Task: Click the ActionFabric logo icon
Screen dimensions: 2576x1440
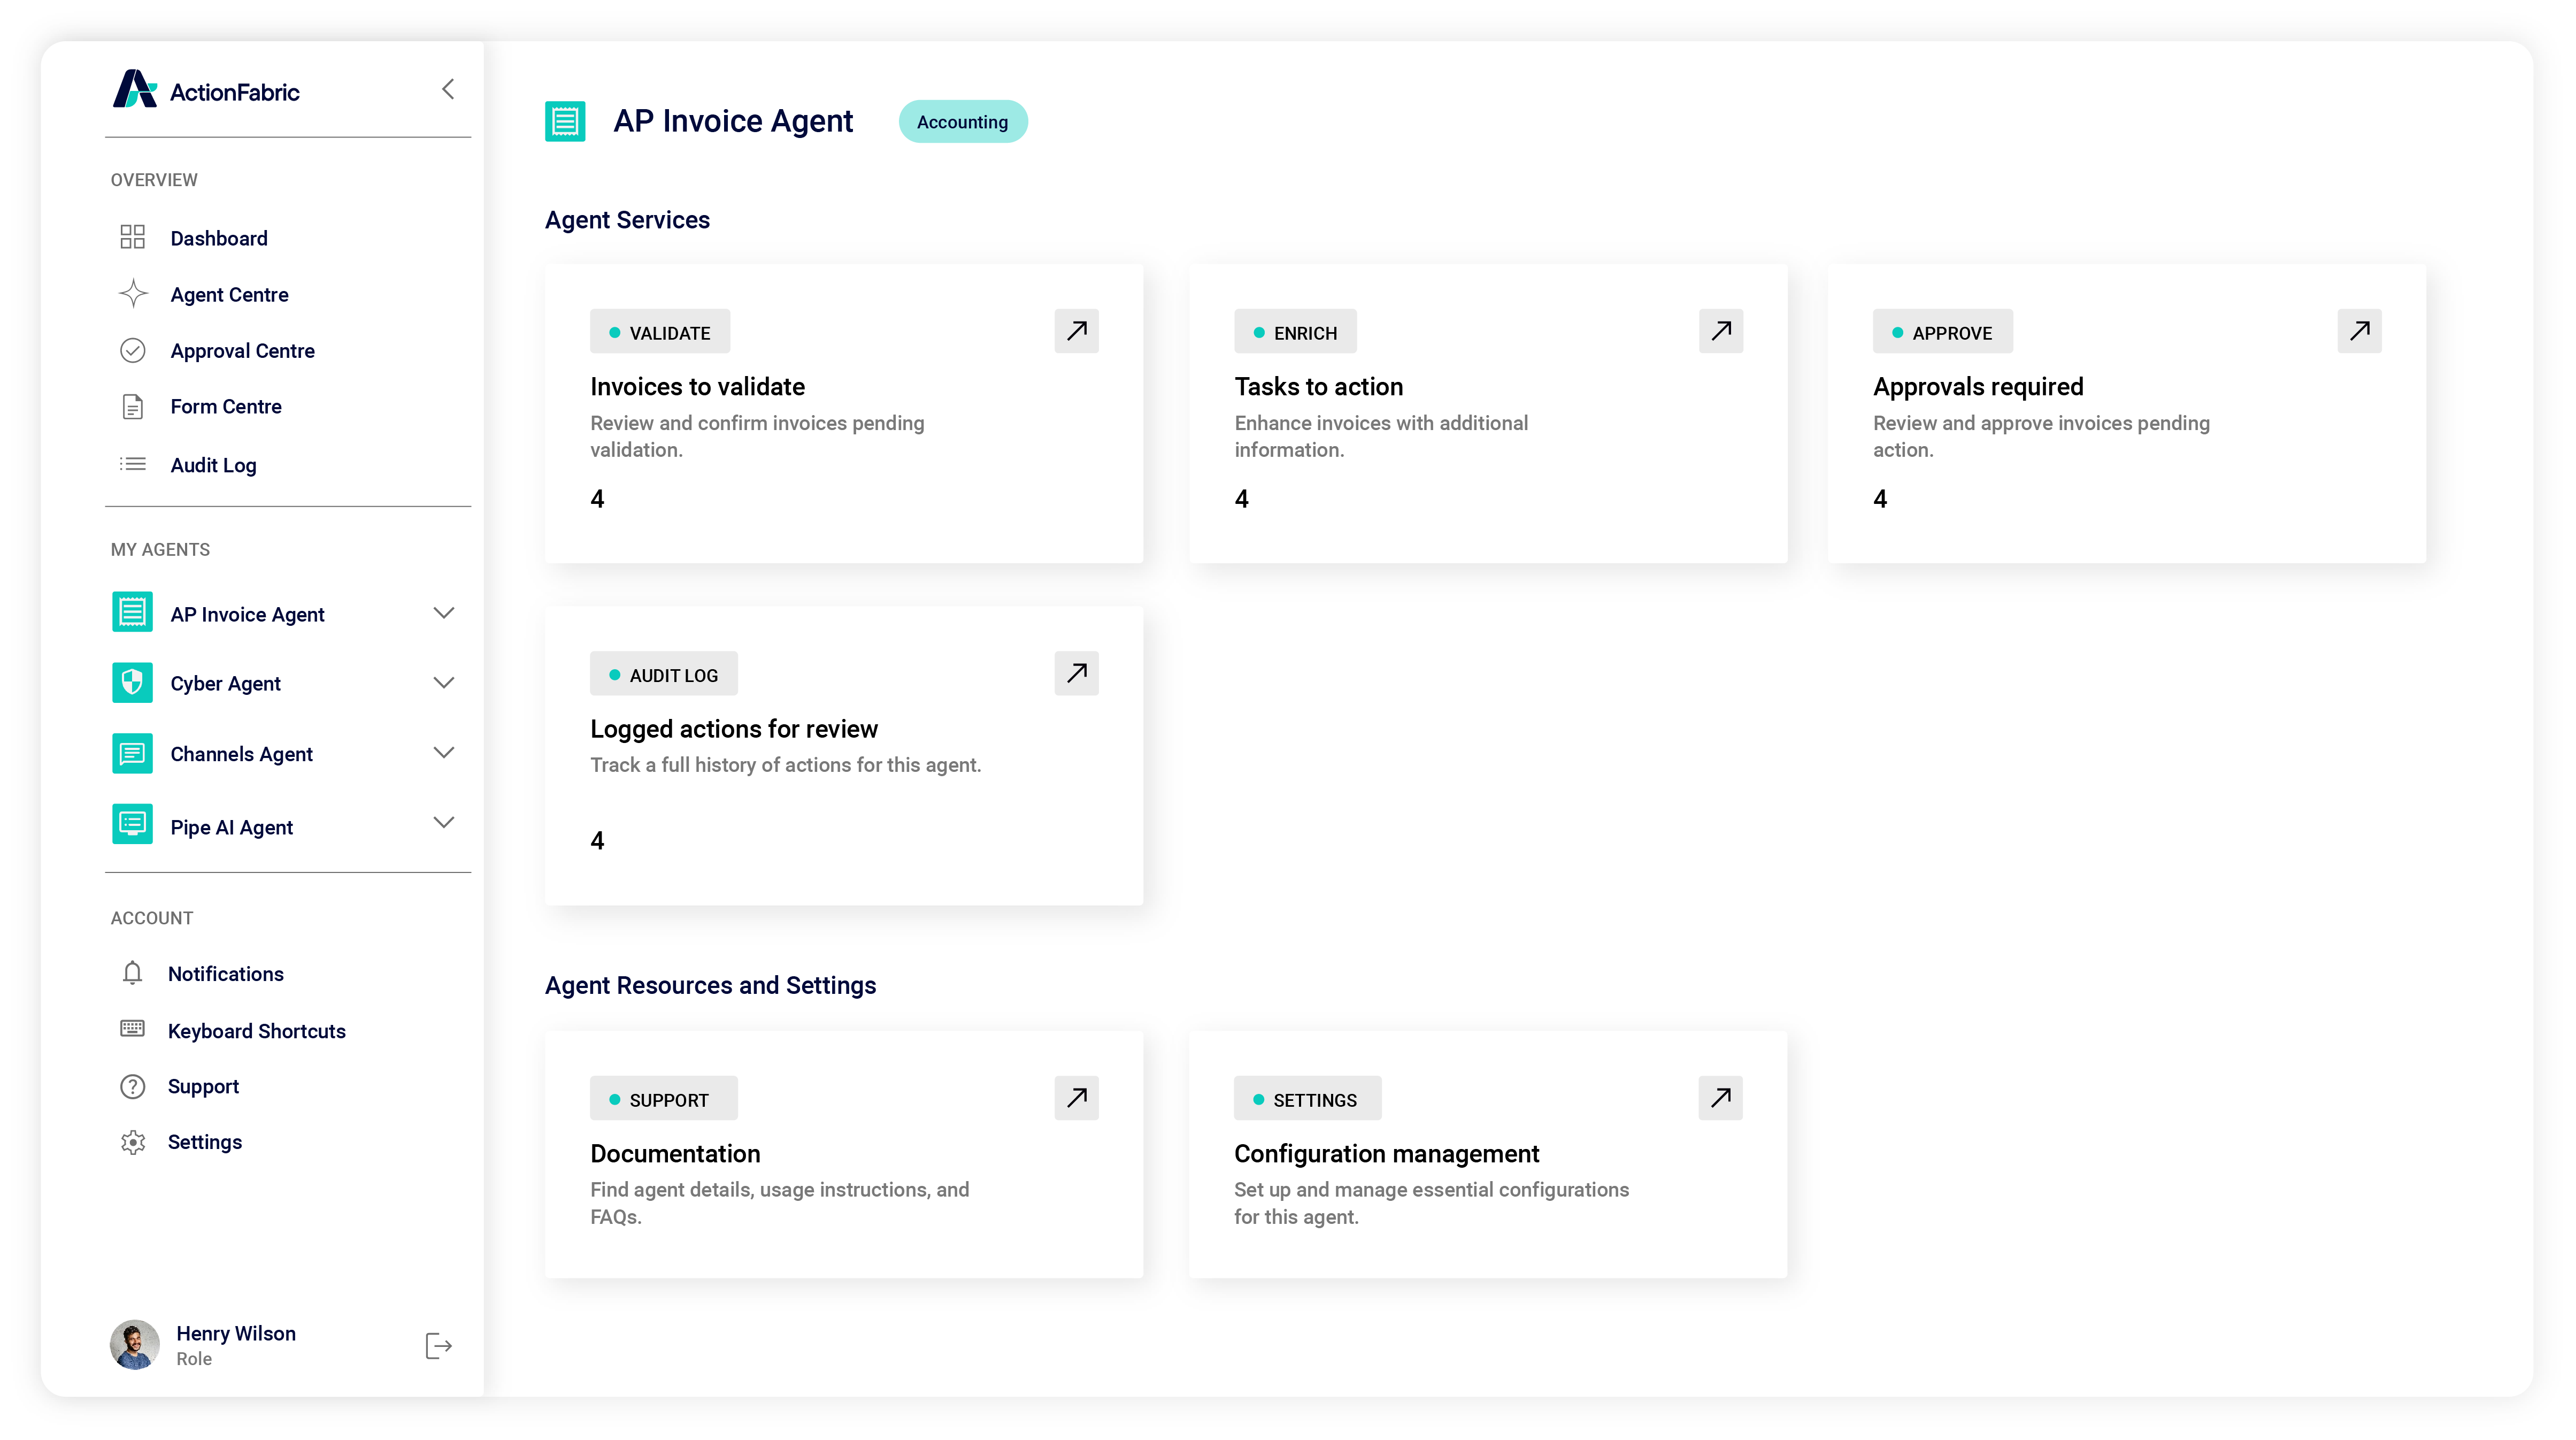Action: (136, 89)
